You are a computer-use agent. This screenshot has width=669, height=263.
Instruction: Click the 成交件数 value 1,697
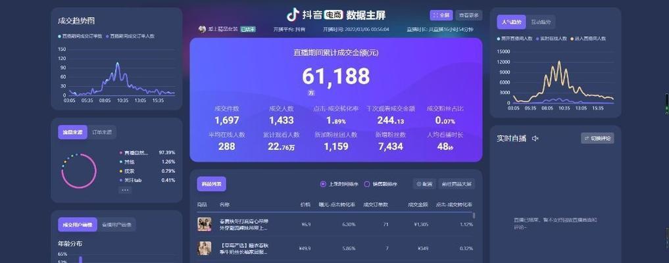pos(226,120)
